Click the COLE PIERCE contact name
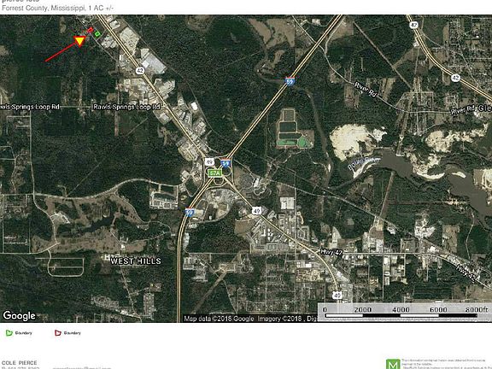Viewport: 492px width, 369px height. pos(19,363)
